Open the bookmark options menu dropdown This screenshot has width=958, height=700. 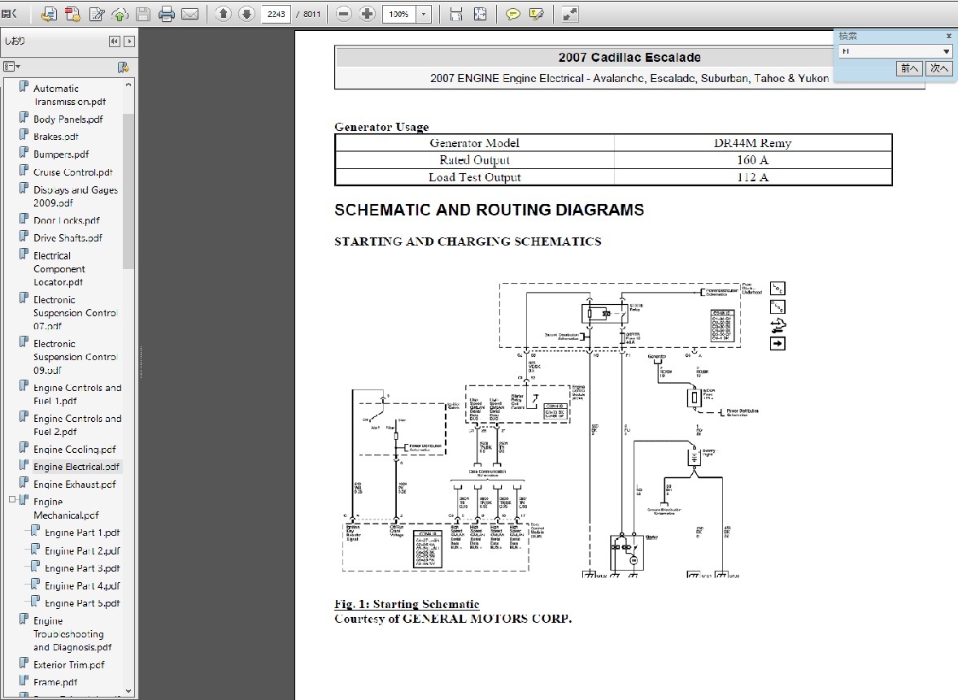[11, 67]
